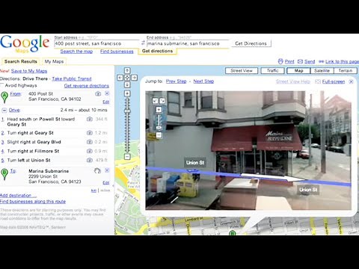Close the Street View bubble
Screen dimensions: 359x269
[351, 81]
